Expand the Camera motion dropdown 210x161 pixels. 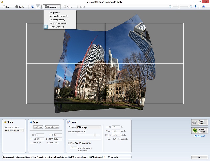coord(14,130)
